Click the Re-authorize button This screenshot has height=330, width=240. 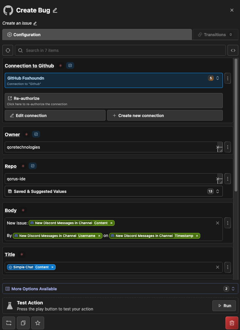pos(114,100)
